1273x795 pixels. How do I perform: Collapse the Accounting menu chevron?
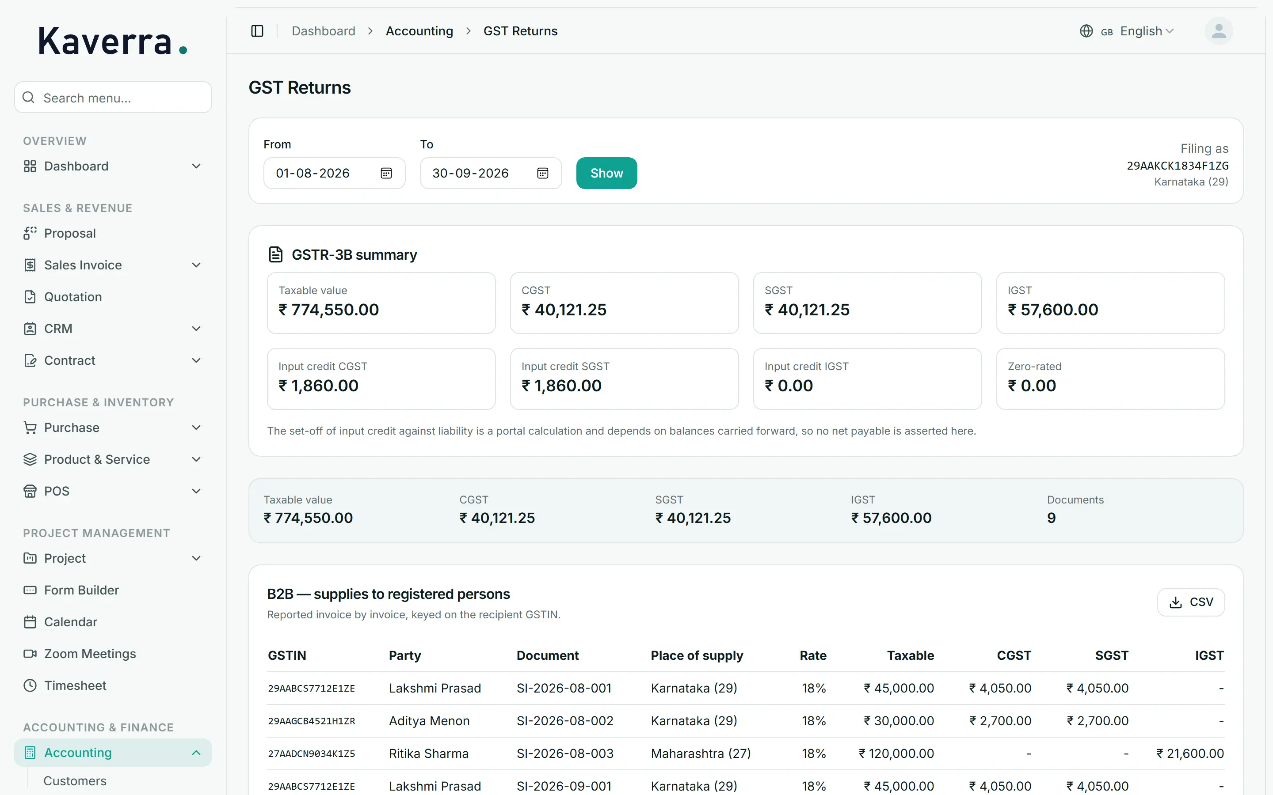click(x=196, y=753)
